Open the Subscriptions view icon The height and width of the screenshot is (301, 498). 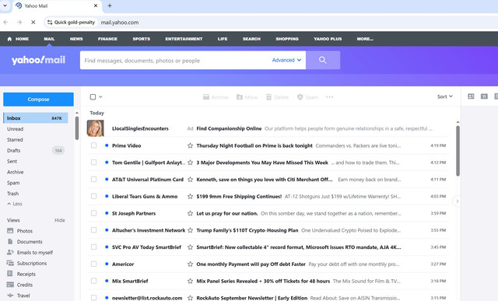[x=10, y=263]
